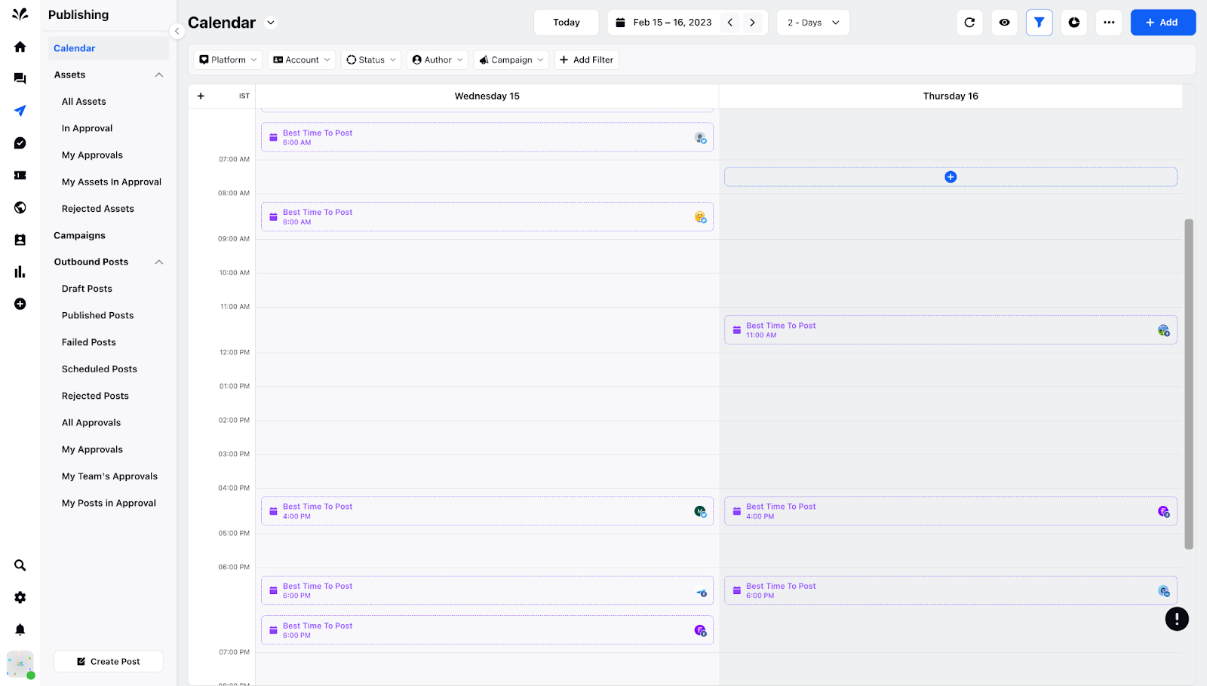Open the Campaign filter dropdown
The width and height of the screenshot is (1207, 686).
point(511,60)
